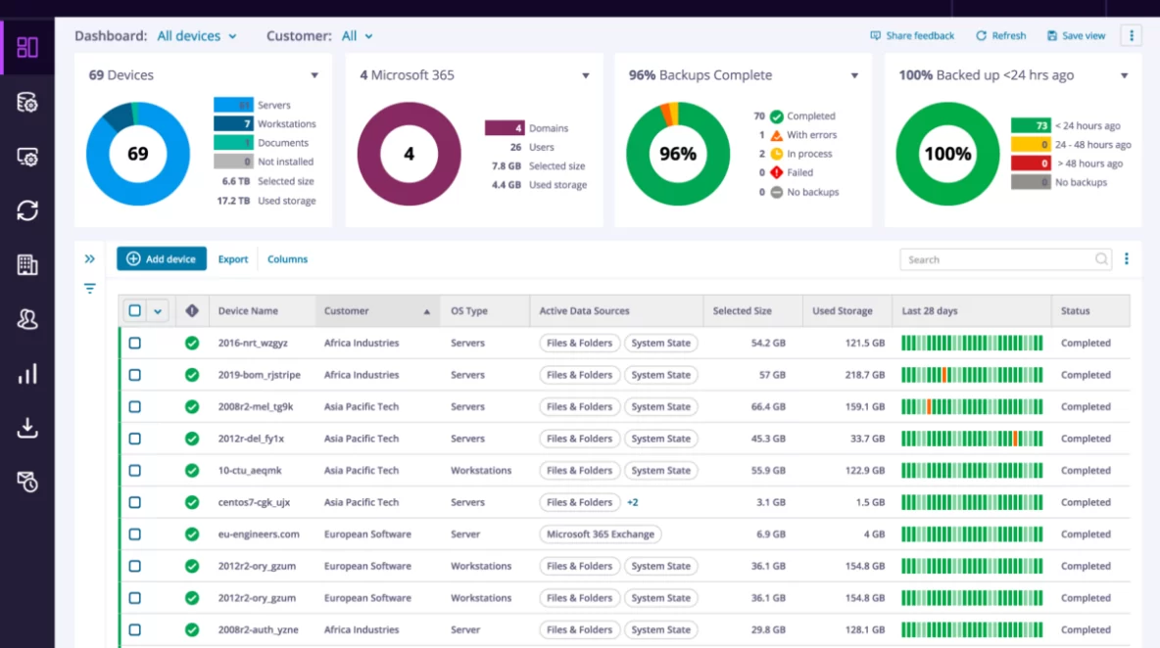
Task: Click the sync arrows sidebar icon
Action: [27, 210]
